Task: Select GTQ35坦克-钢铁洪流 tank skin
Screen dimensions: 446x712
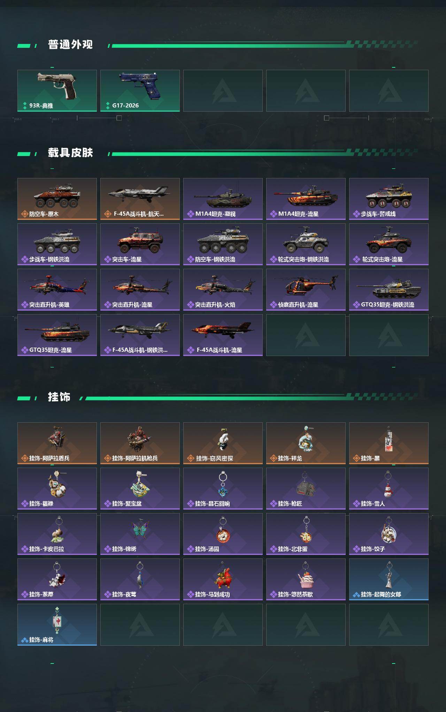Action: click(x=389, y=290)
